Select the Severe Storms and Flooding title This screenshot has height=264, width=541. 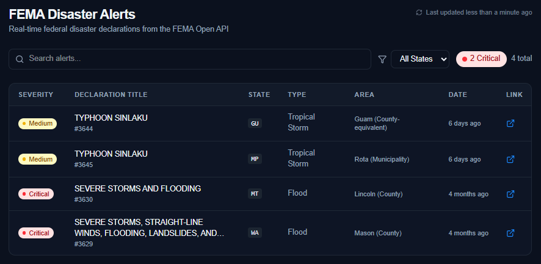[x=137, y=188]
